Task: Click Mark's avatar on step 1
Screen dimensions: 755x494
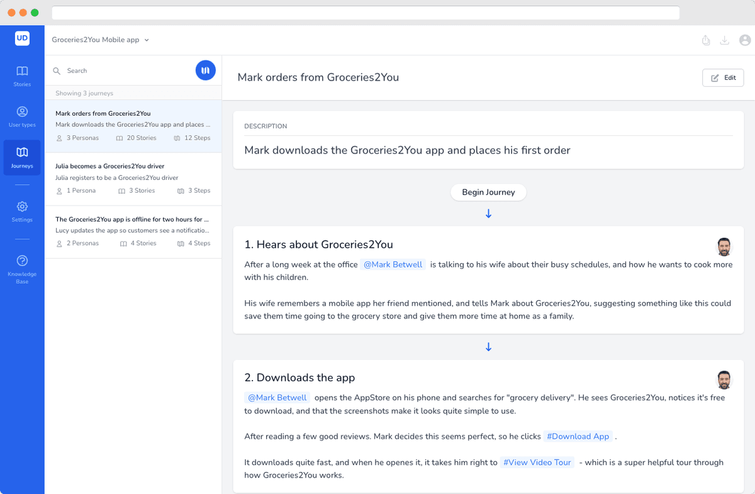Action: [x=724, y=247]
